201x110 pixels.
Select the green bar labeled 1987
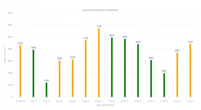point(164,85)
